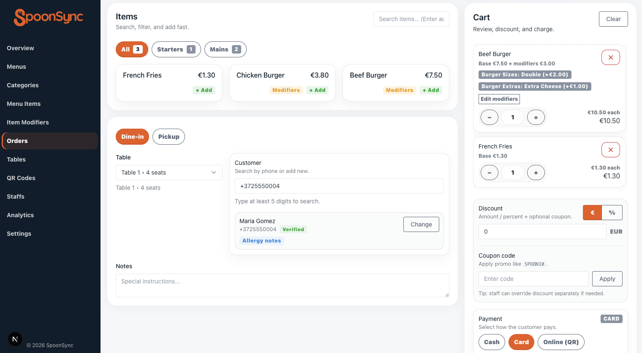The image size is (642, 353).
Task: Click the N logo above the copyright
Action: (x=15, y=339)
